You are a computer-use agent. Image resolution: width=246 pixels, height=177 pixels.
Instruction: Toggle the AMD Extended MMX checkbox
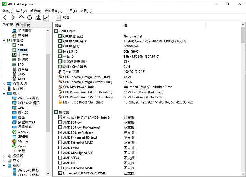[x=60, y=142]
